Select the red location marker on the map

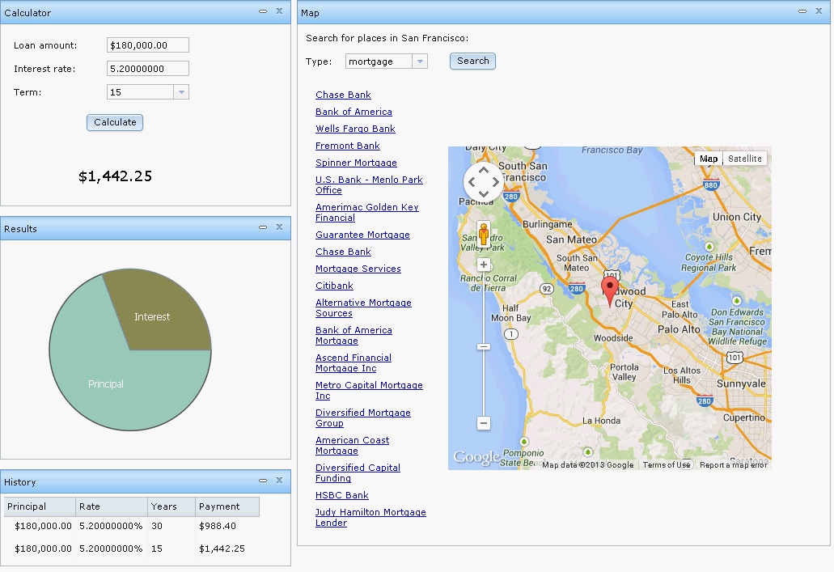pyautogui.click(x=610, y=291)
